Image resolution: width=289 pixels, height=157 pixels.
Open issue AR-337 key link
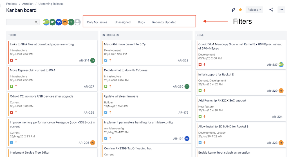pyautogui.click(x=272, y=65)
